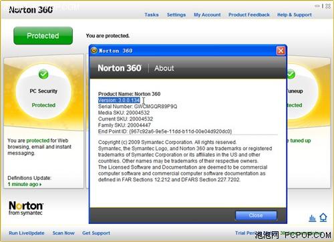
Task: Open Help & Support menu
Action: [x=295, y=15]
